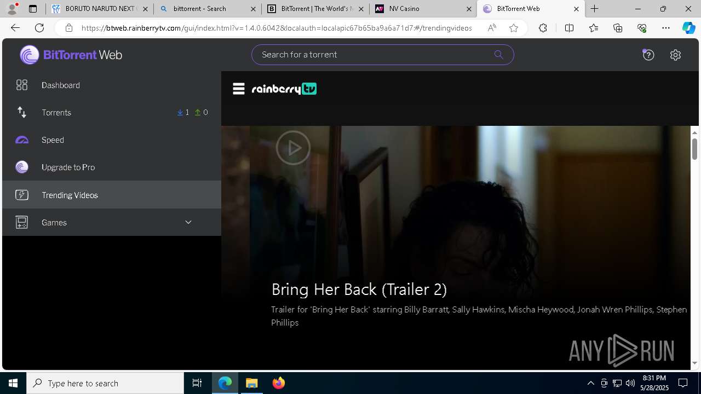Click the downloading torrents count indicator

(183, 112)
